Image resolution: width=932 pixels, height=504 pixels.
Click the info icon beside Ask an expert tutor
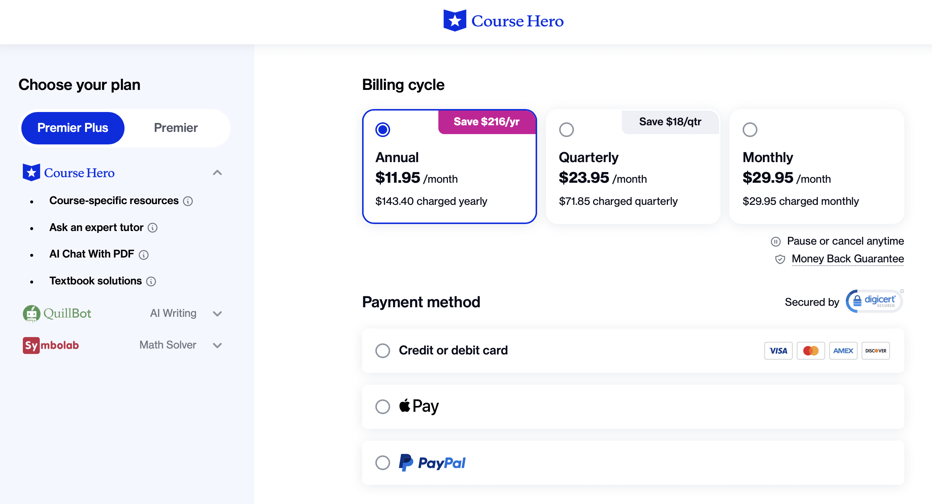click(x=153, y=228)
